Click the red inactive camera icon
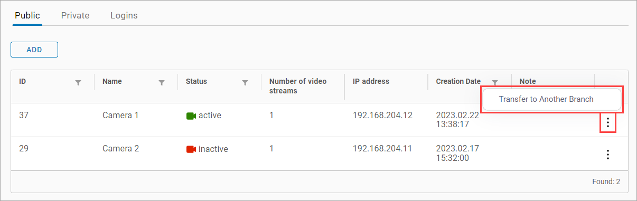This screenshot has height=201, width=637. (x=191, y=149)
